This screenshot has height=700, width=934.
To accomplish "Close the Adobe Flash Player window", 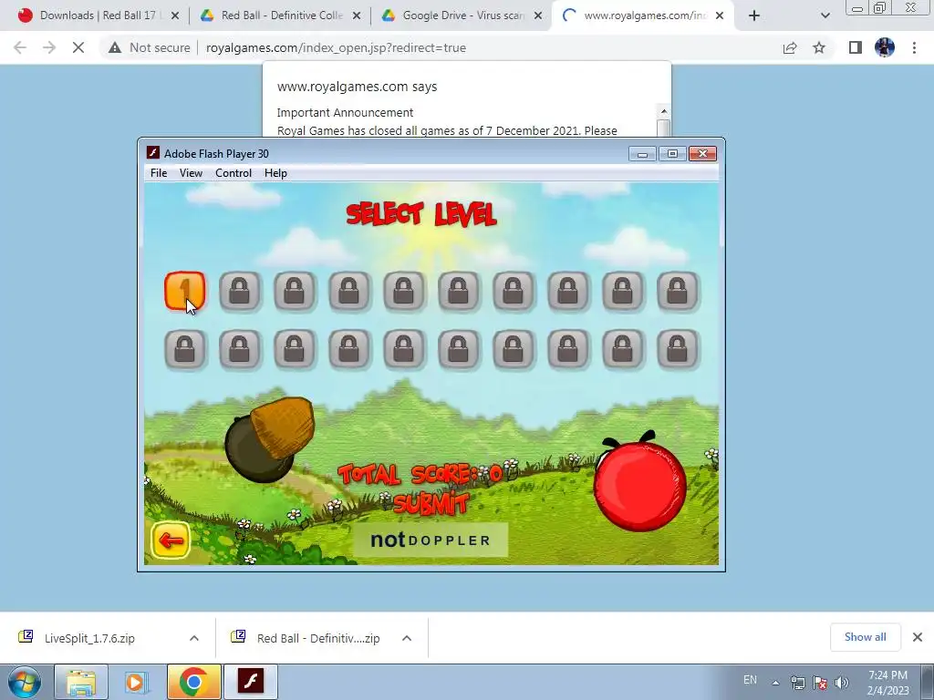I will coord(703,154).
